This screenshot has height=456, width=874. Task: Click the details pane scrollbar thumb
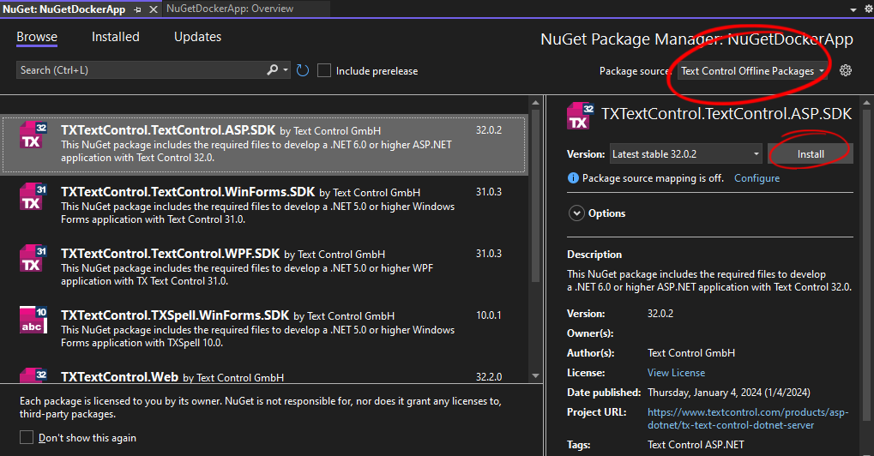coord(867,265)
